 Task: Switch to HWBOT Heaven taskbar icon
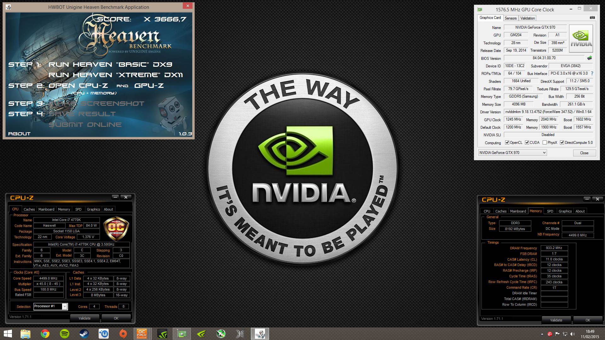tap(260, 334)
